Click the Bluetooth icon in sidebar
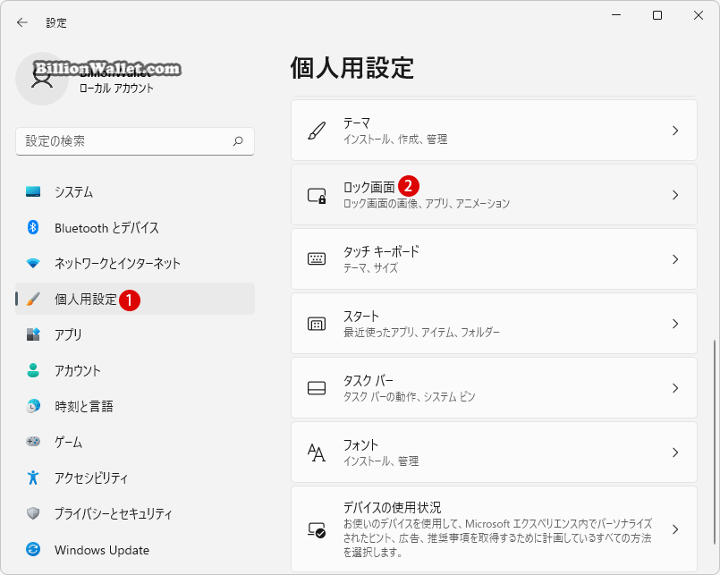Screen dimensions: 720x575 [33, 227]
